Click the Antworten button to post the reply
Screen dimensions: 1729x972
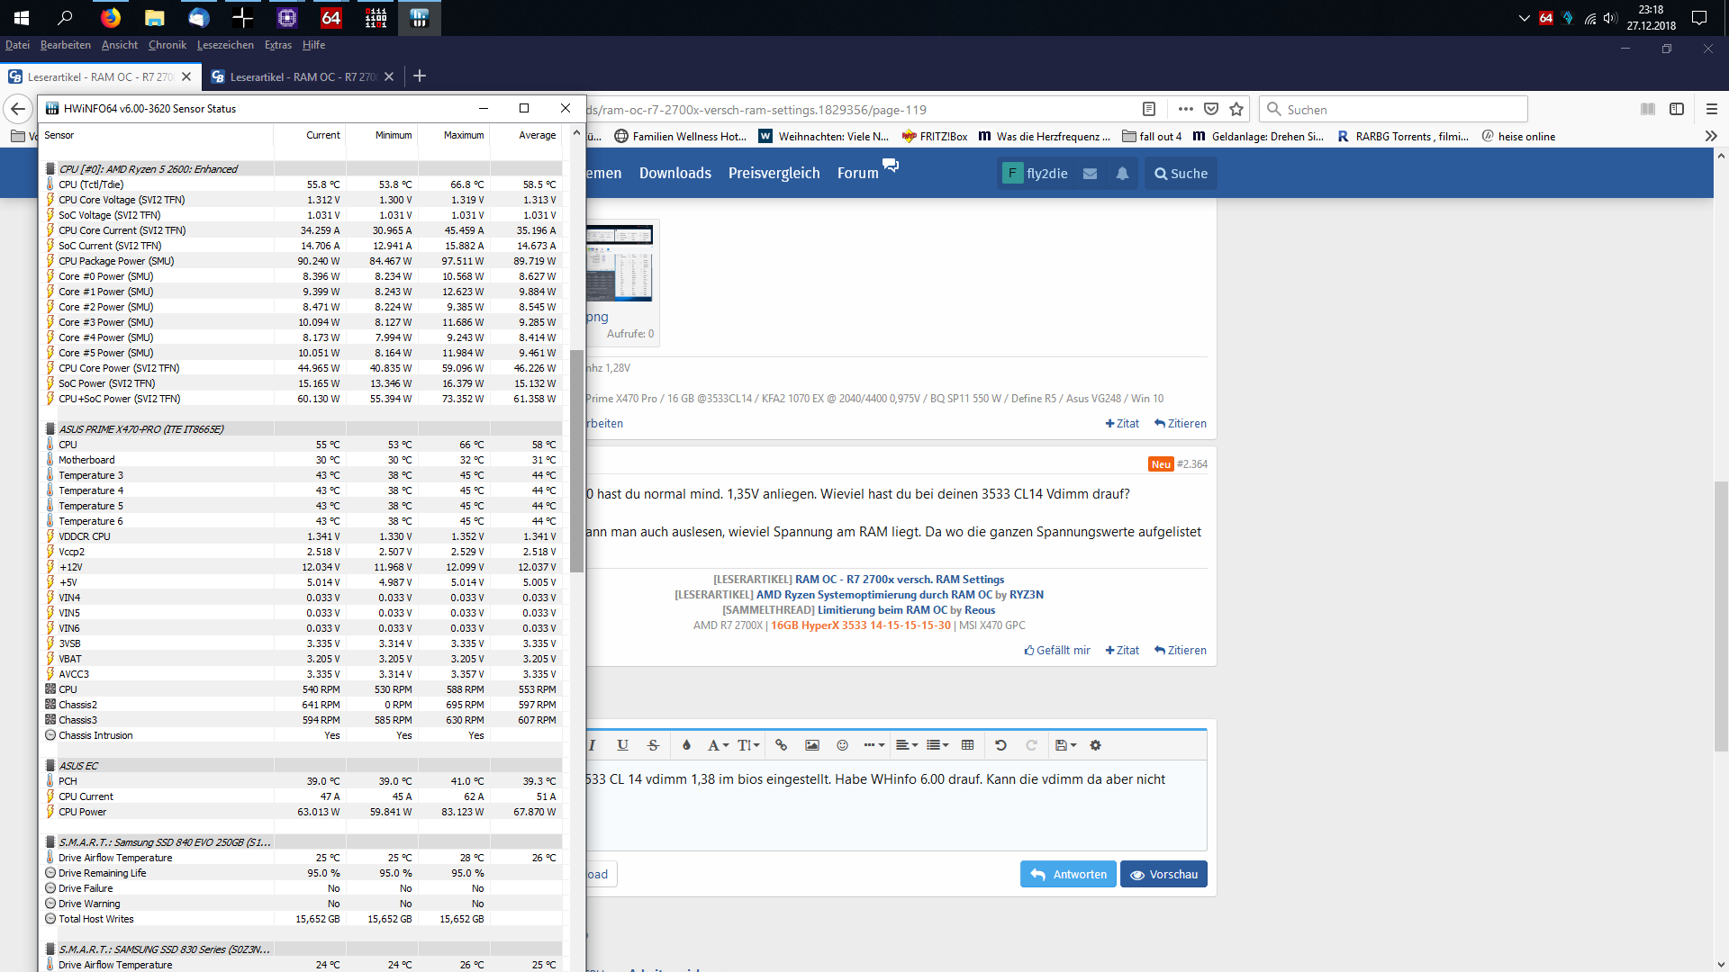(x=1068, y=875)
